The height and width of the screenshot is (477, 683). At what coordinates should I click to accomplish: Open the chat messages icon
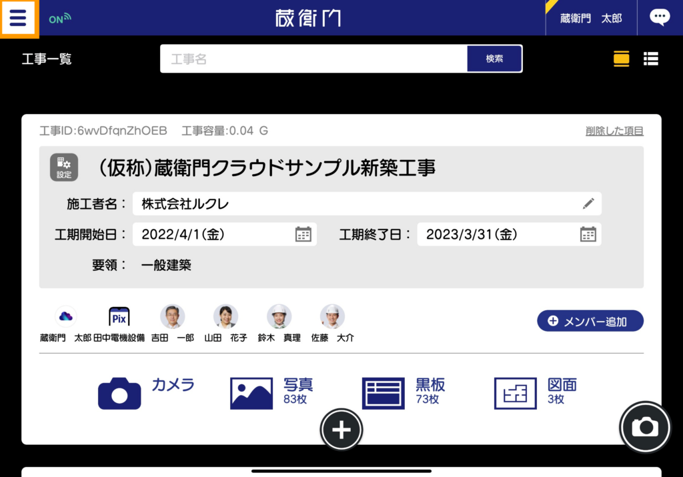660,18
